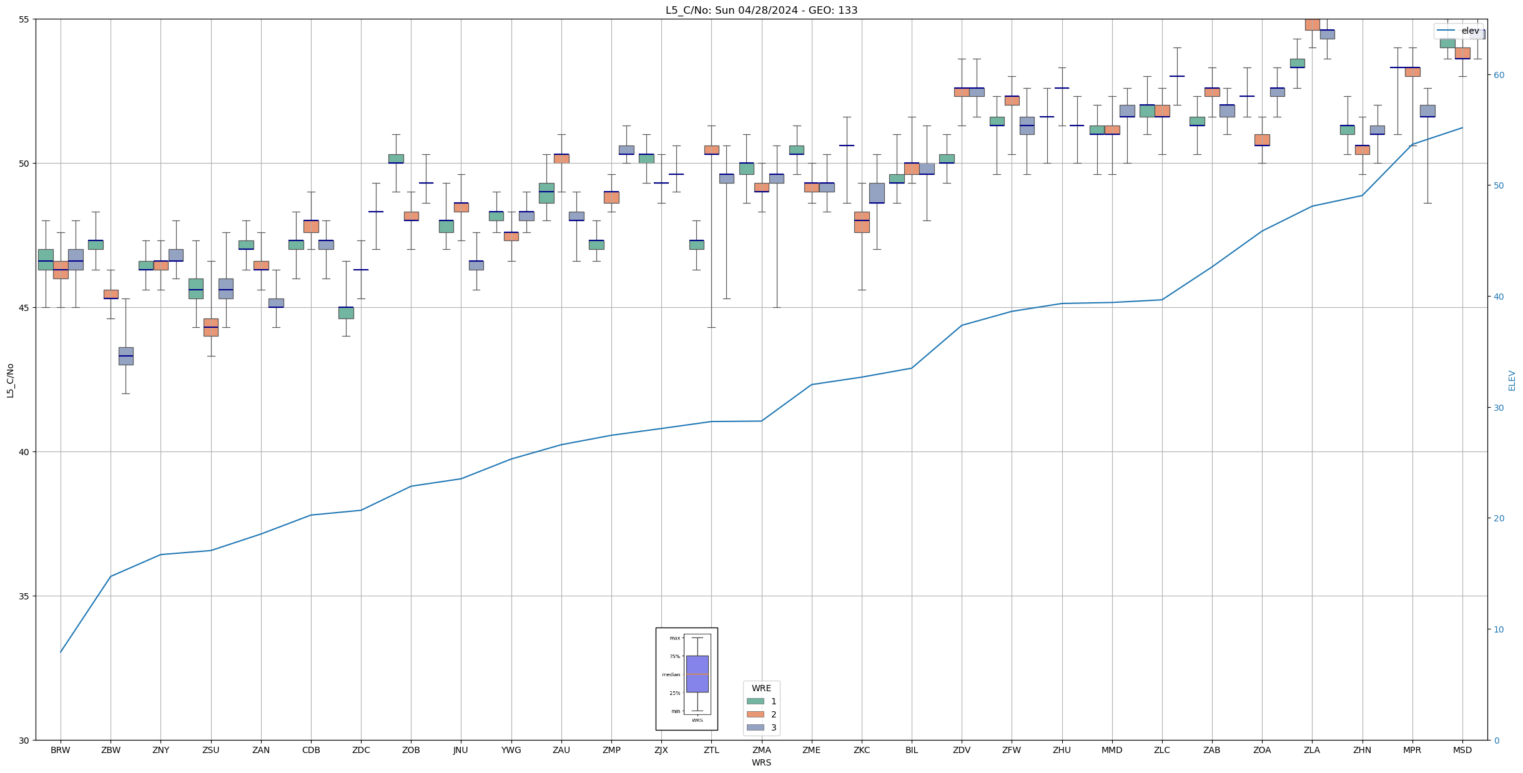Click the green ZDC box near 45
The width and height of the screenshot is (1523, 773).
(346, 313)
